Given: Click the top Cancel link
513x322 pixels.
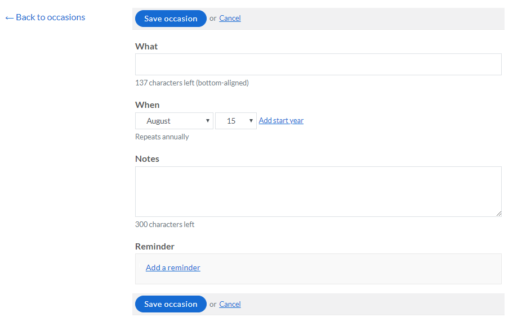Looking at the screenshot, I should (x=230, y=19).
